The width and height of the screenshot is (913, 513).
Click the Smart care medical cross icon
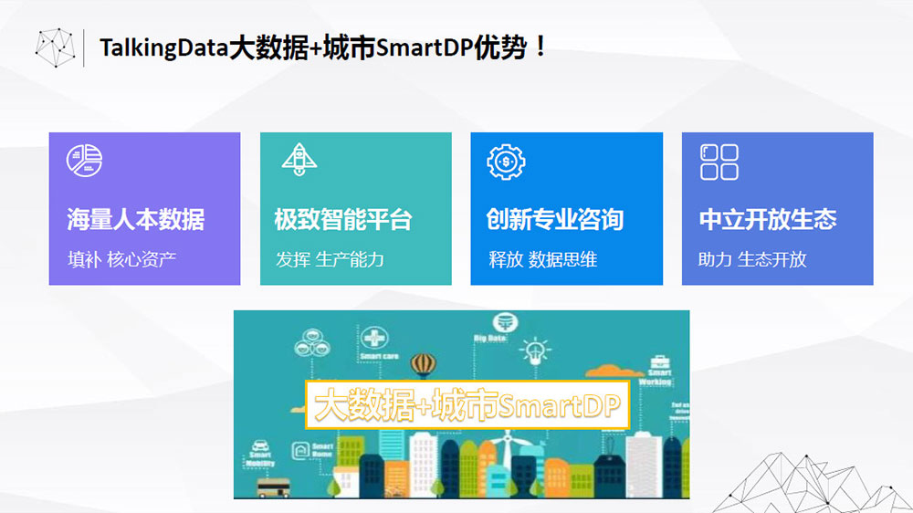374,338
